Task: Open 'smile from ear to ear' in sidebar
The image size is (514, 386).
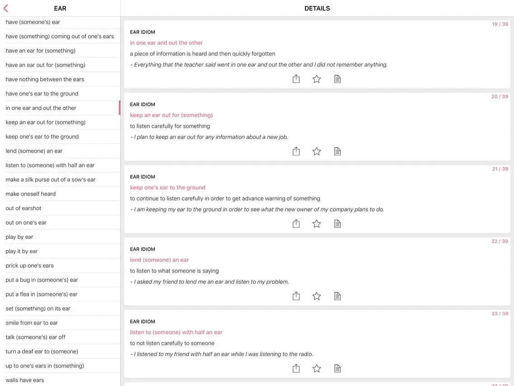Action: point(60,323)
